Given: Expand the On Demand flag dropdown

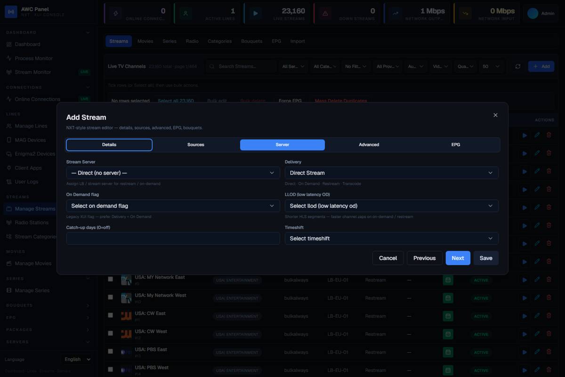Looking at the screenshot, I should point(173,206).
